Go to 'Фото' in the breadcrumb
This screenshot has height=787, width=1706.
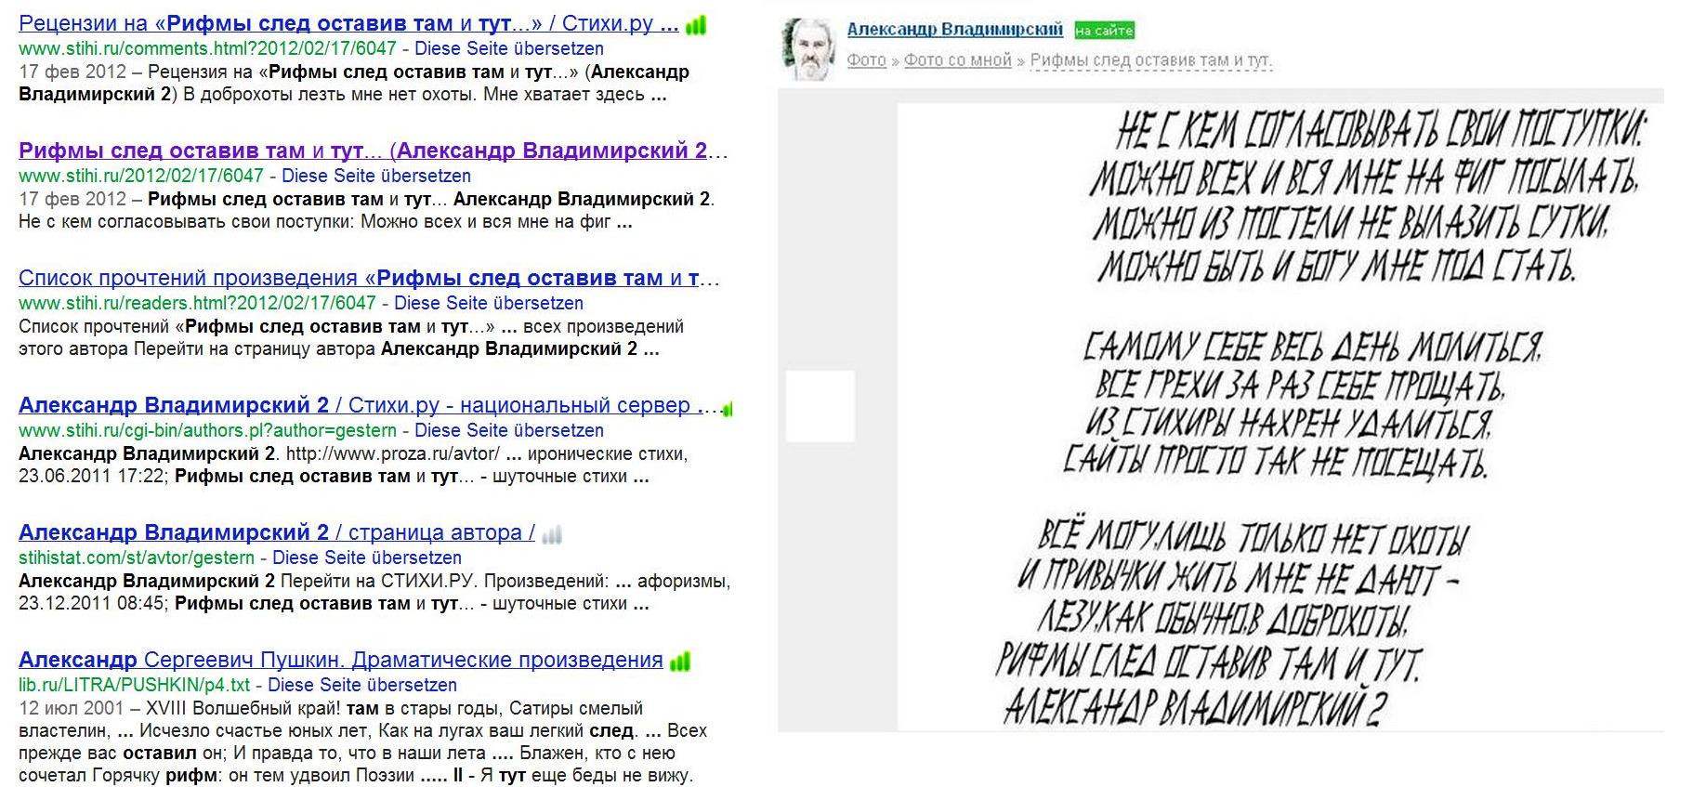click(866, 60)
